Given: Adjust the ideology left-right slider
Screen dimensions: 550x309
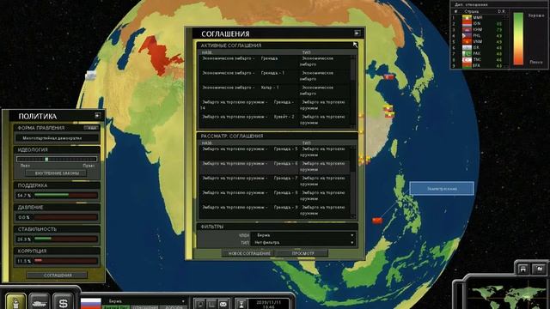Looking at the screenshot, I should point(57,159).
